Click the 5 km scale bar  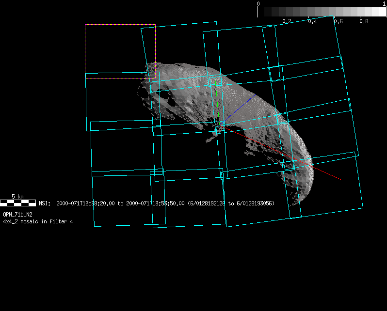pos(18,203)
